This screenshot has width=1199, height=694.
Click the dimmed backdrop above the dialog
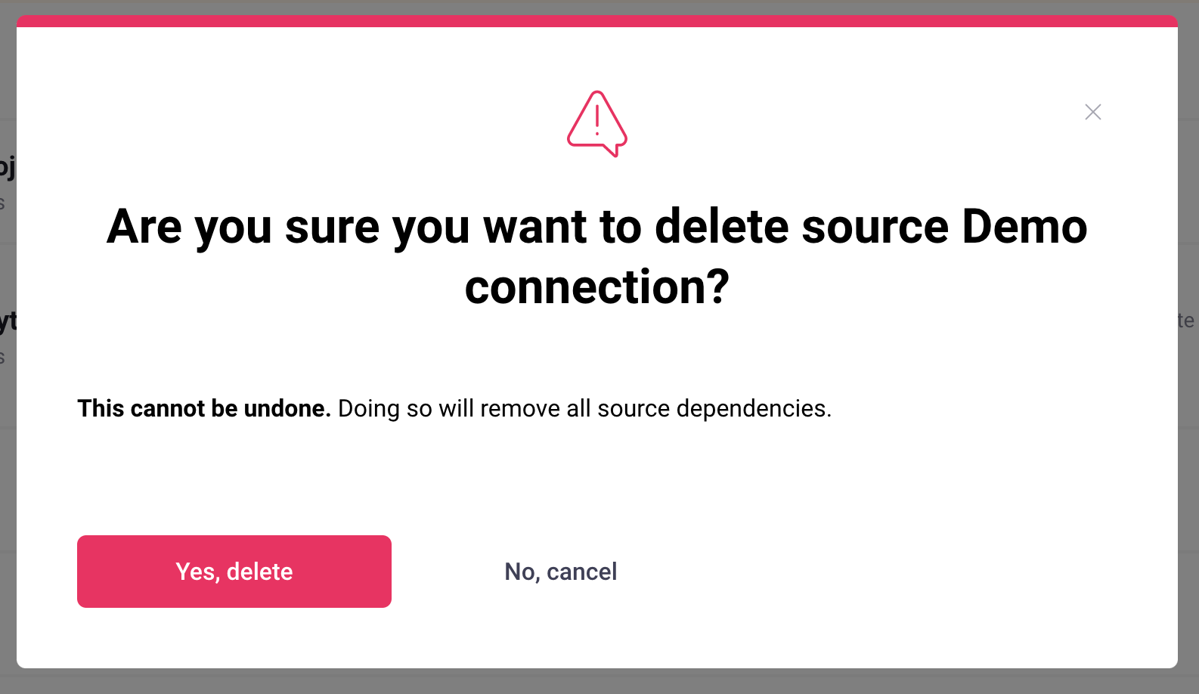point(596,7)
